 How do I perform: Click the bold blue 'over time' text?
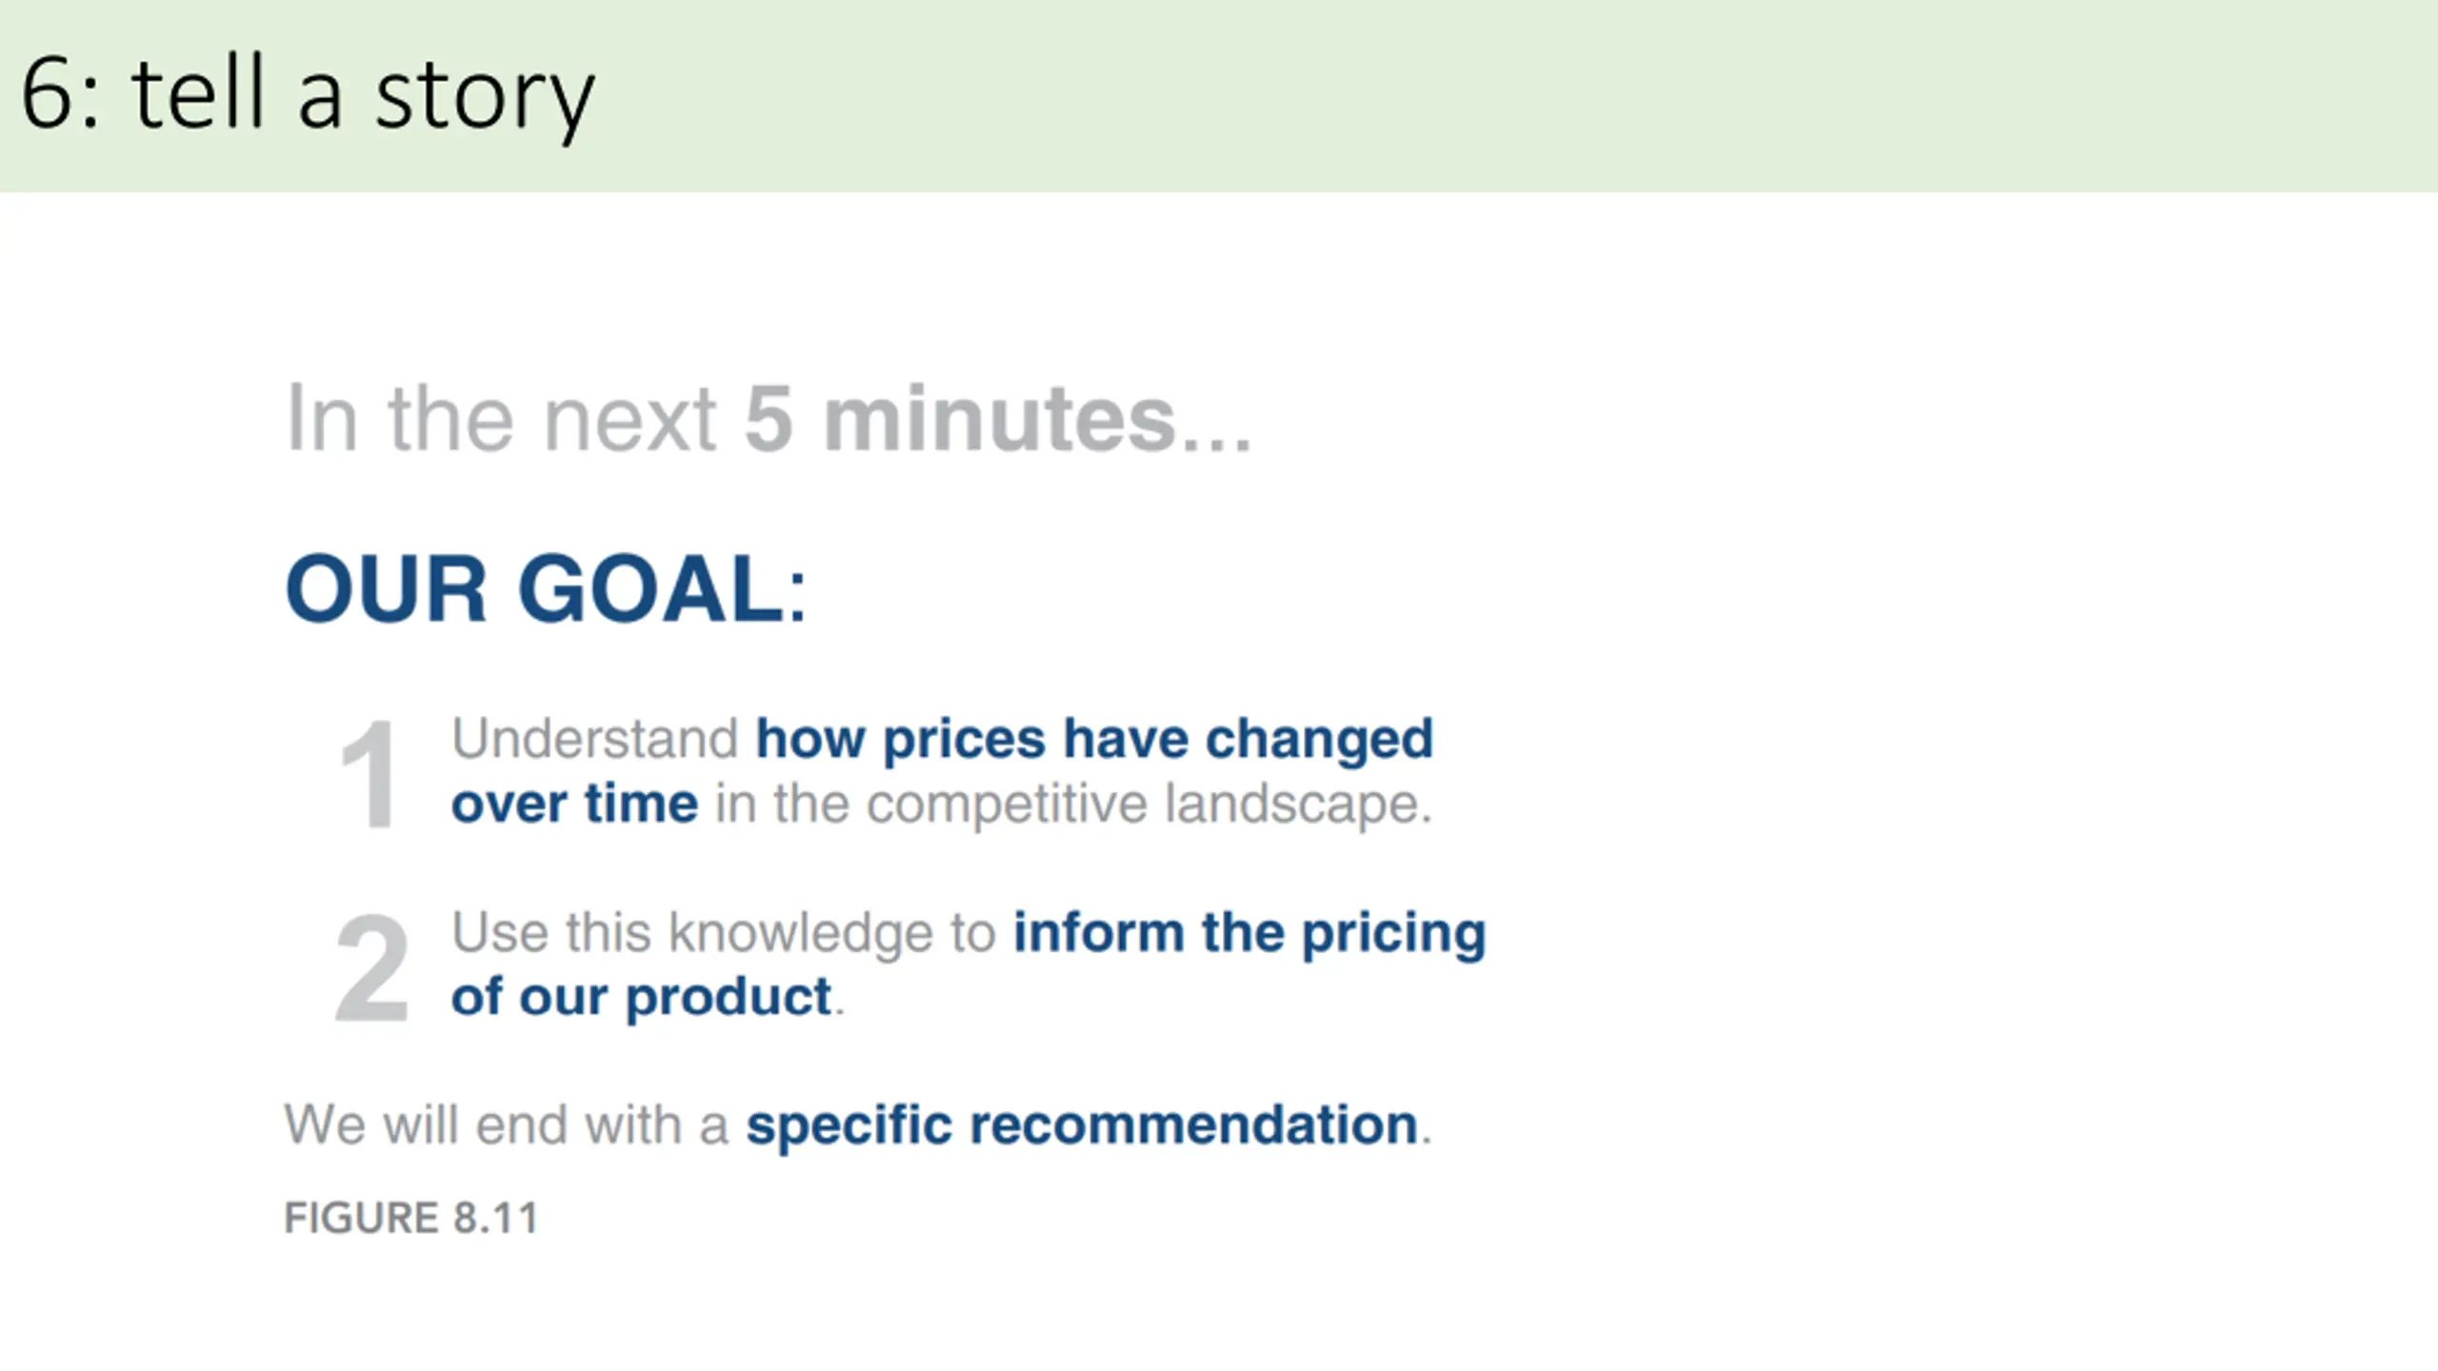point(574,804)
